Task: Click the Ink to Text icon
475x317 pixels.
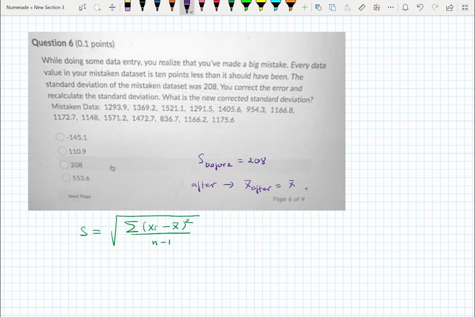Action: pyautogui.click(x=333, y=7)
